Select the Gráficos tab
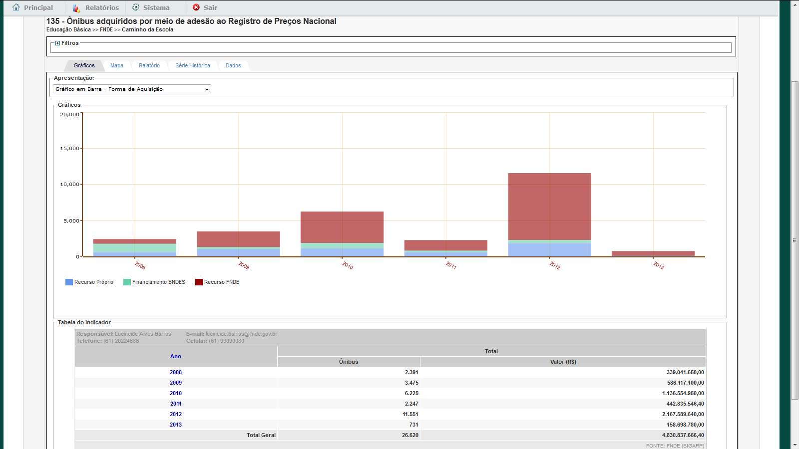Viewport: 799px width, 449px height. (x=84, y=65)
